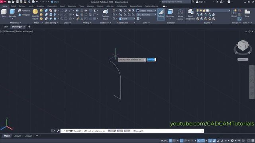Open the No Filter selection tool
The width and height of the screenshot is (255, 143).
[x=170, y=13]
